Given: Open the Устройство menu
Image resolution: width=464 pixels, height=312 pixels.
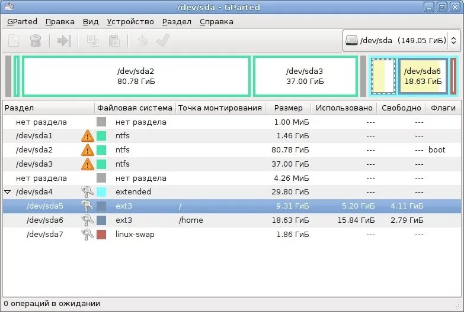Looking at the screenshot, I should [130, 21].
